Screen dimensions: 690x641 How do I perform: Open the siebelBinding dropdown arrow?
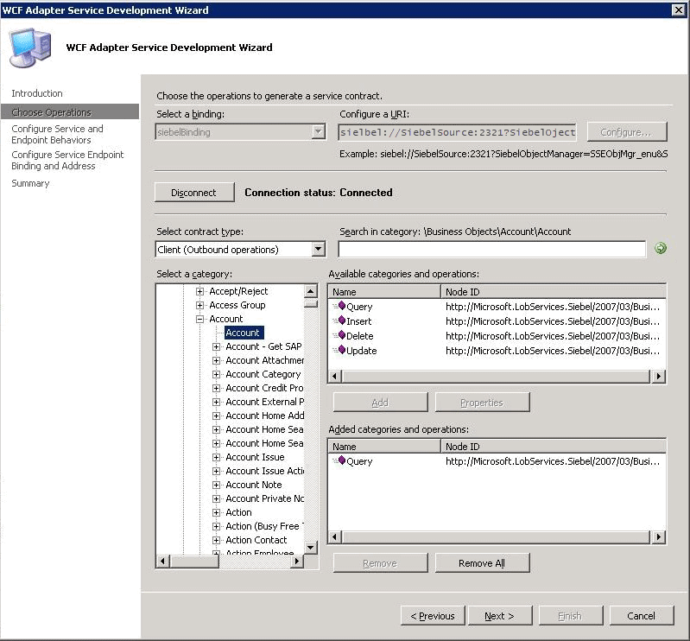click(318, 131)
